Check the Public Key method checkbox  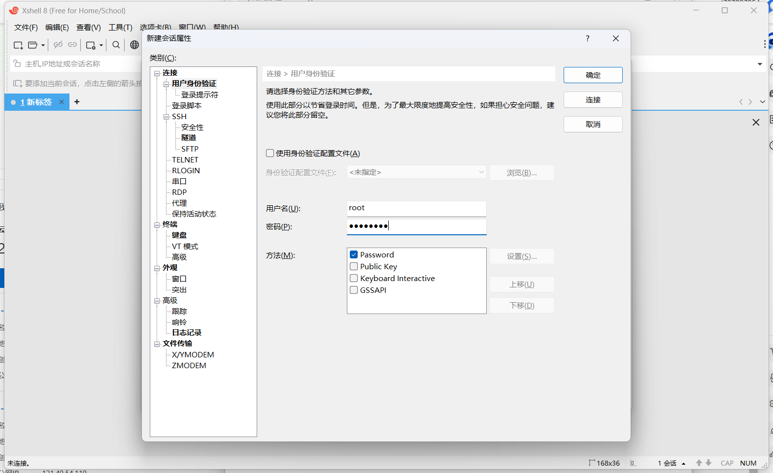click(354, 266)
